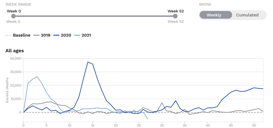Click the 2019 spike at week 30
The width and height of the screenshot is (273, 128).
[162, 103]
